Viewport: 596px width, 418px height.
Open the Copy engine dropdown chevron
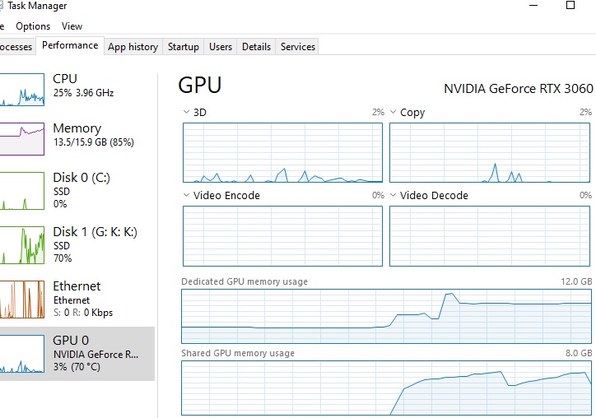393,112
